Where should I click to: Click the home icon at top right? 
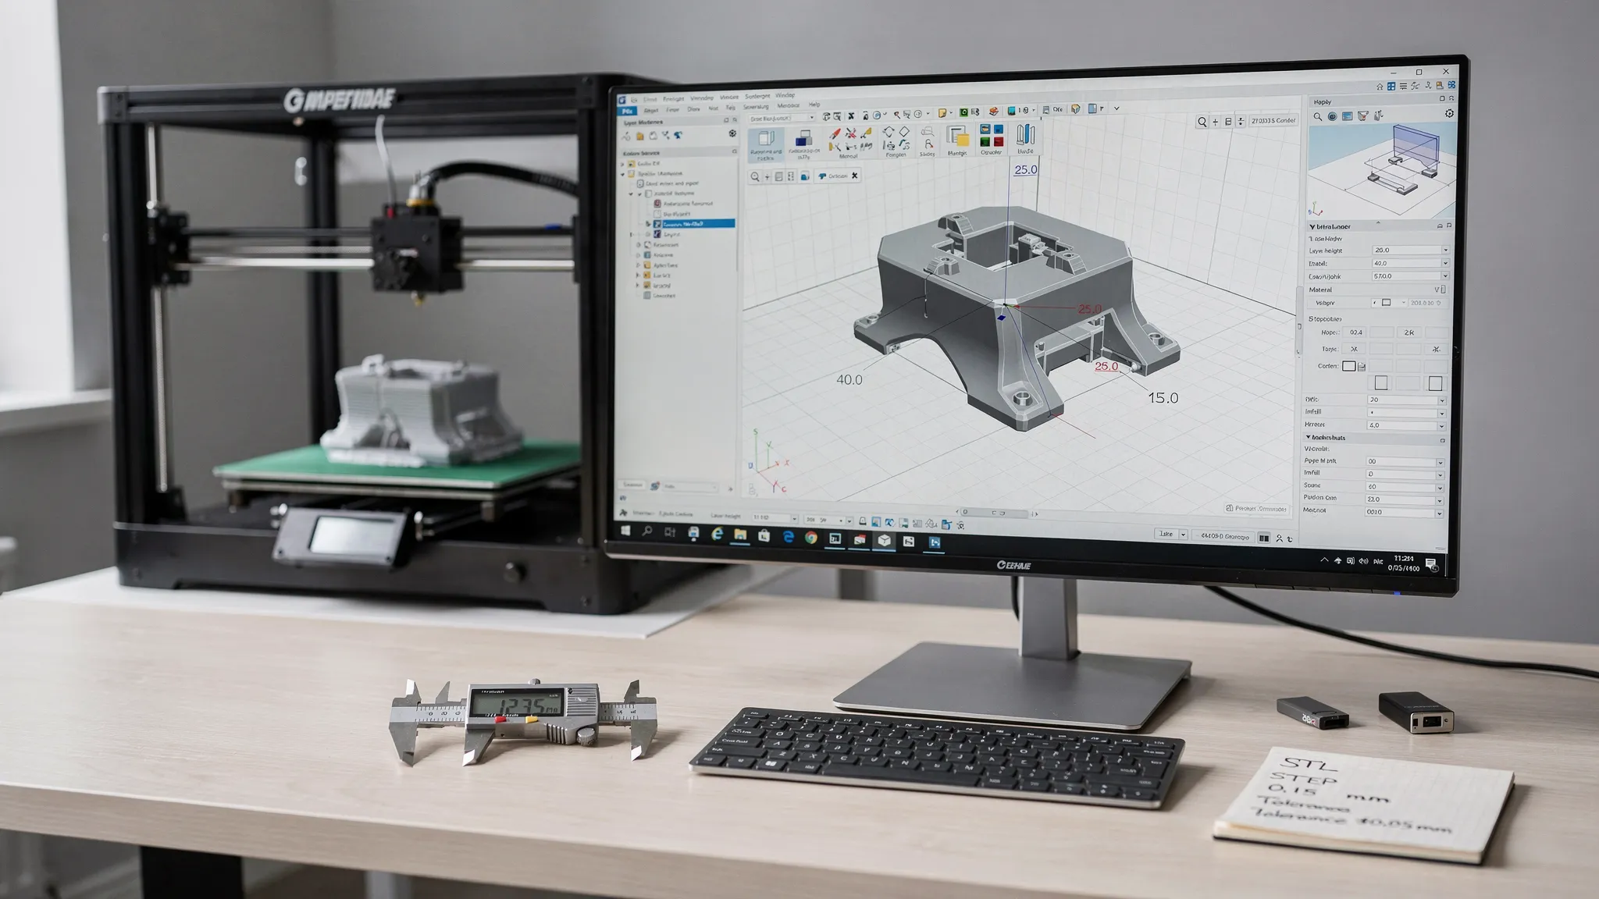click(x=1380, y=87)
